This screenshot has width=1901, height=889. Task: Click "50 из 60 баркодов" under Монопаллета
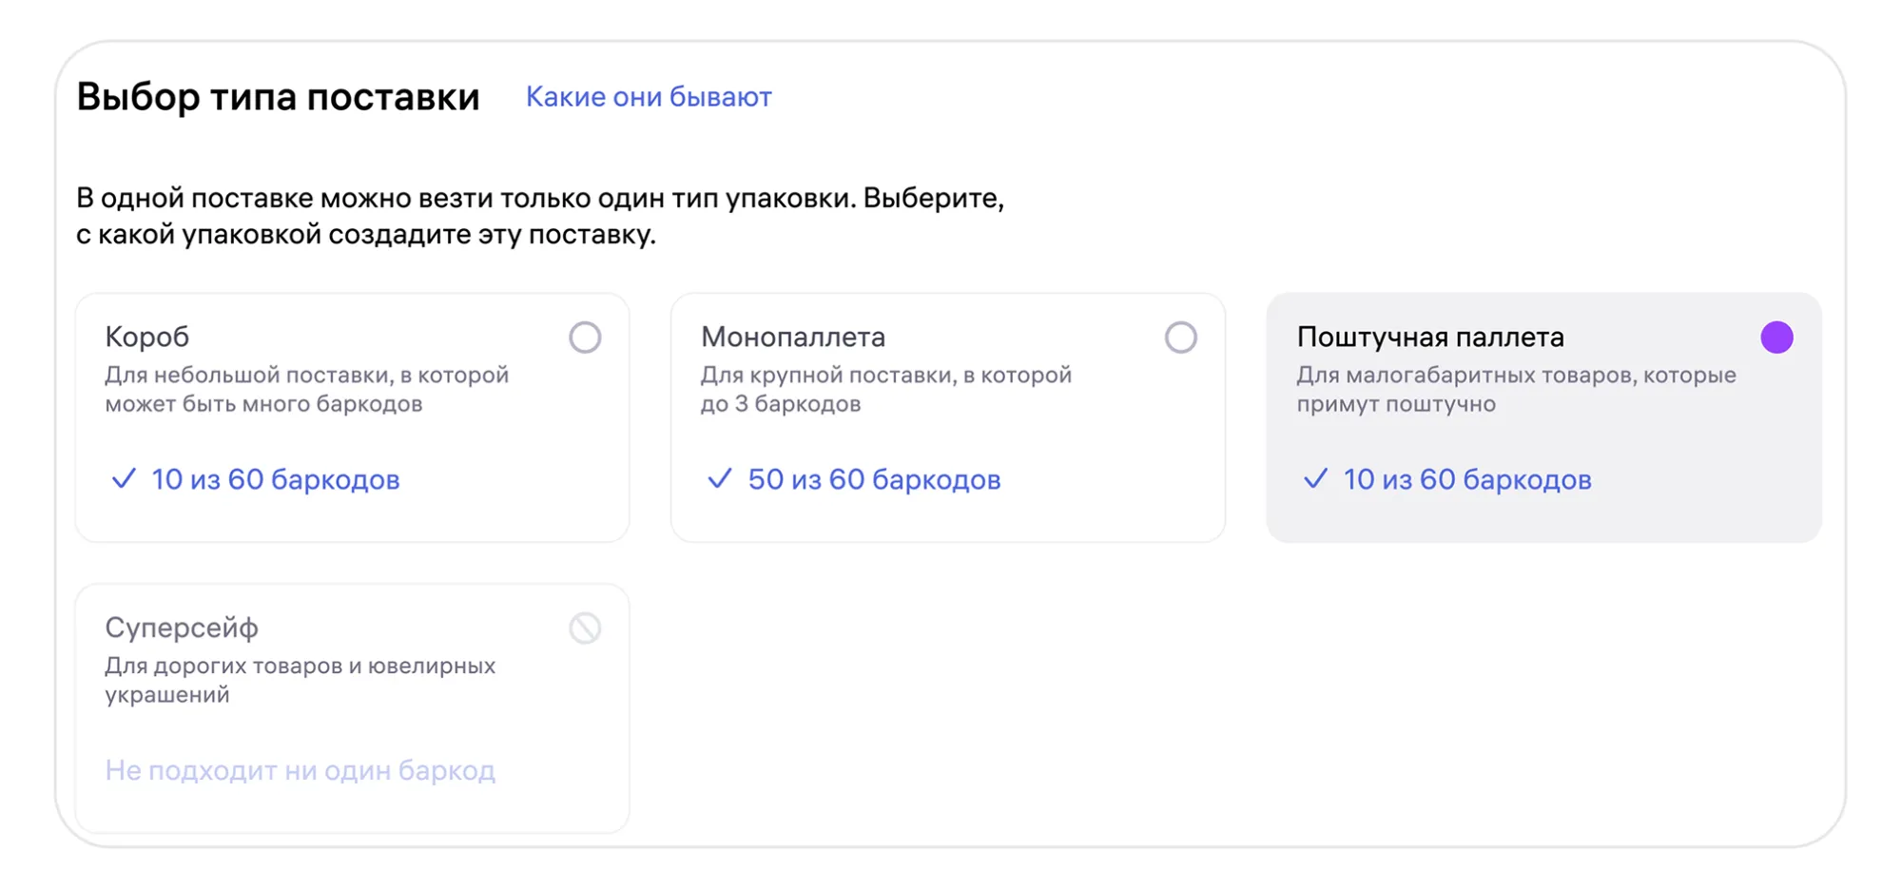[874, 479]
